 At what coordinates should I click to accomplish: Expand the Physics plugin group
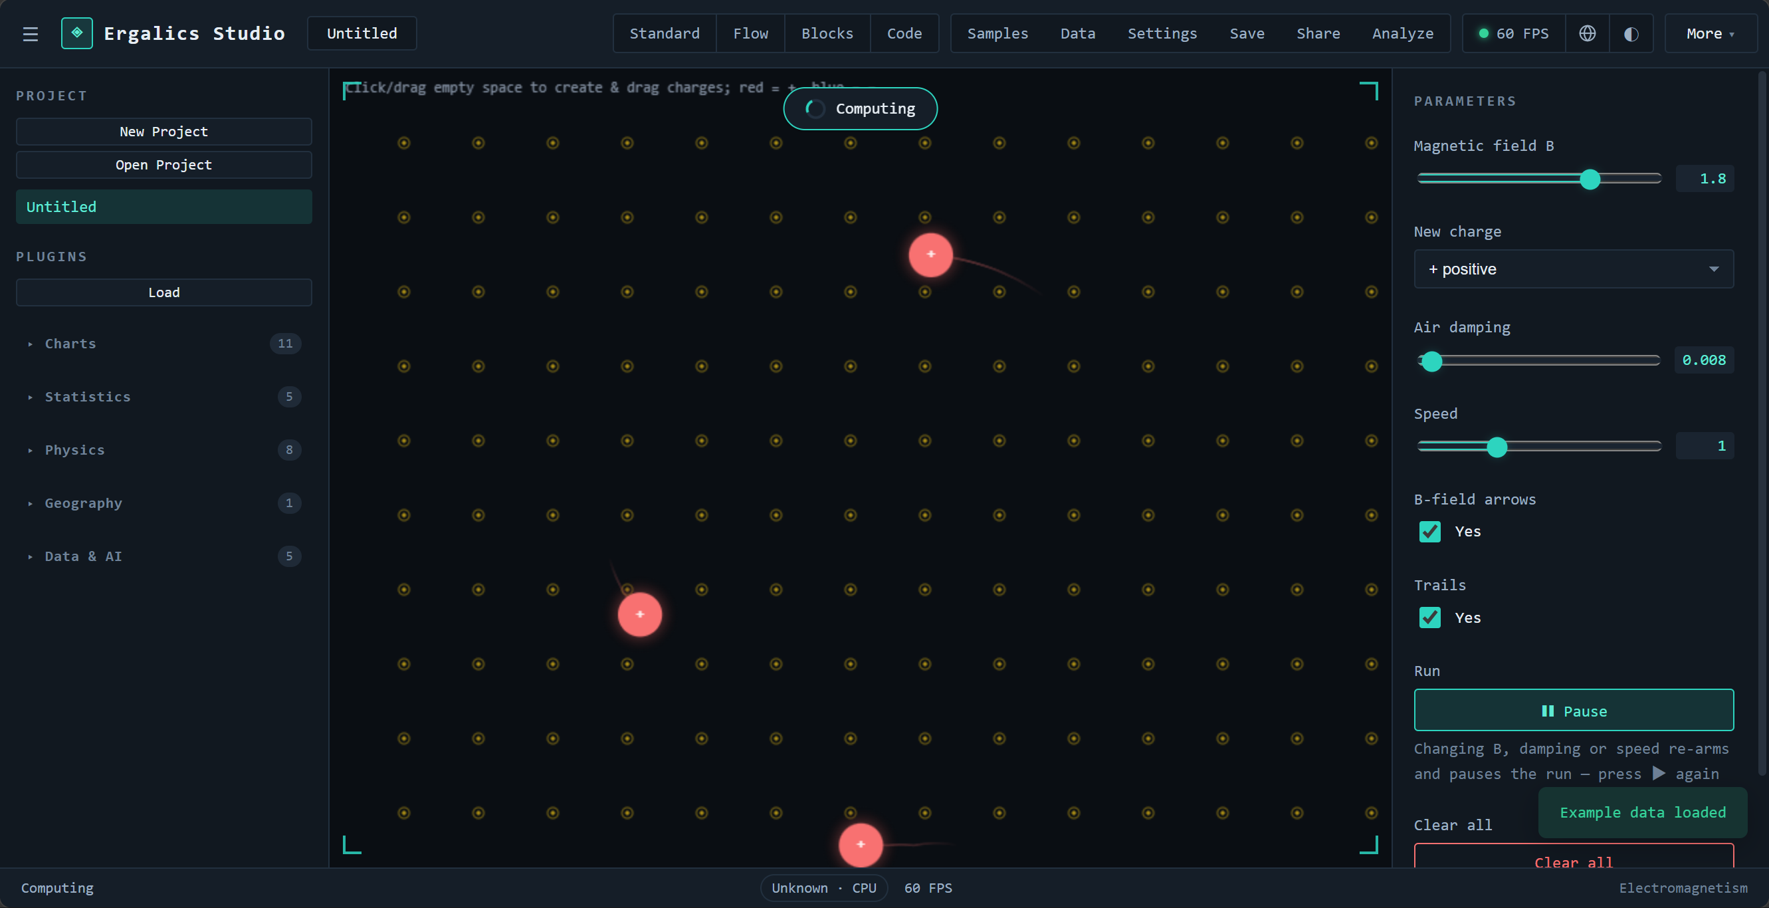tap(163, 450)
